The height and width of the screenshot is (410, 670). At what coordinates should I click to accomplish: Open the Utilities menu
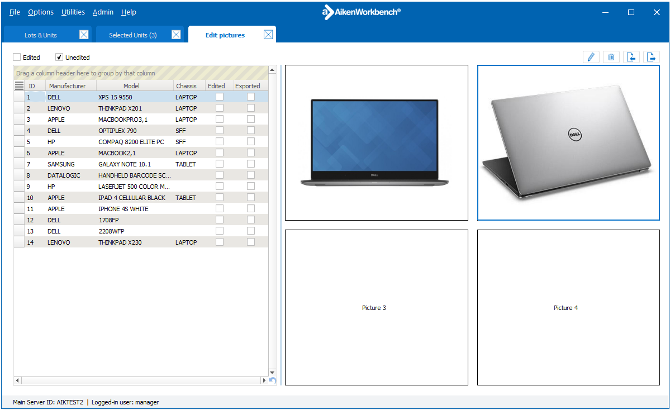[73, 12]
